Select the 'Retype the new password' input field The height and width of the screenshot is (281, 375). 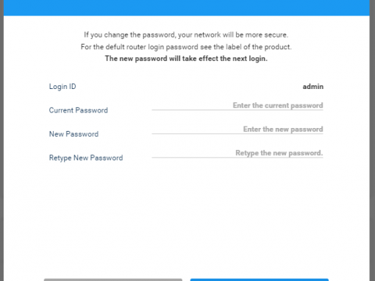[x=238, y=153]
